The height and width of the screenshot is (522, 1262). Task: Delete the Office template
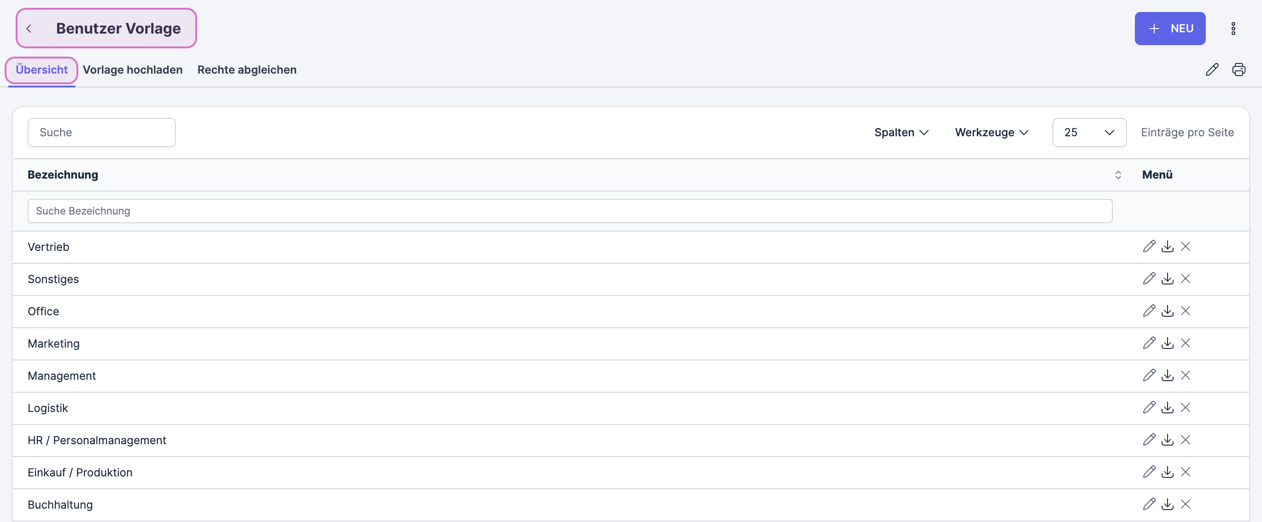pos(1185,311)
